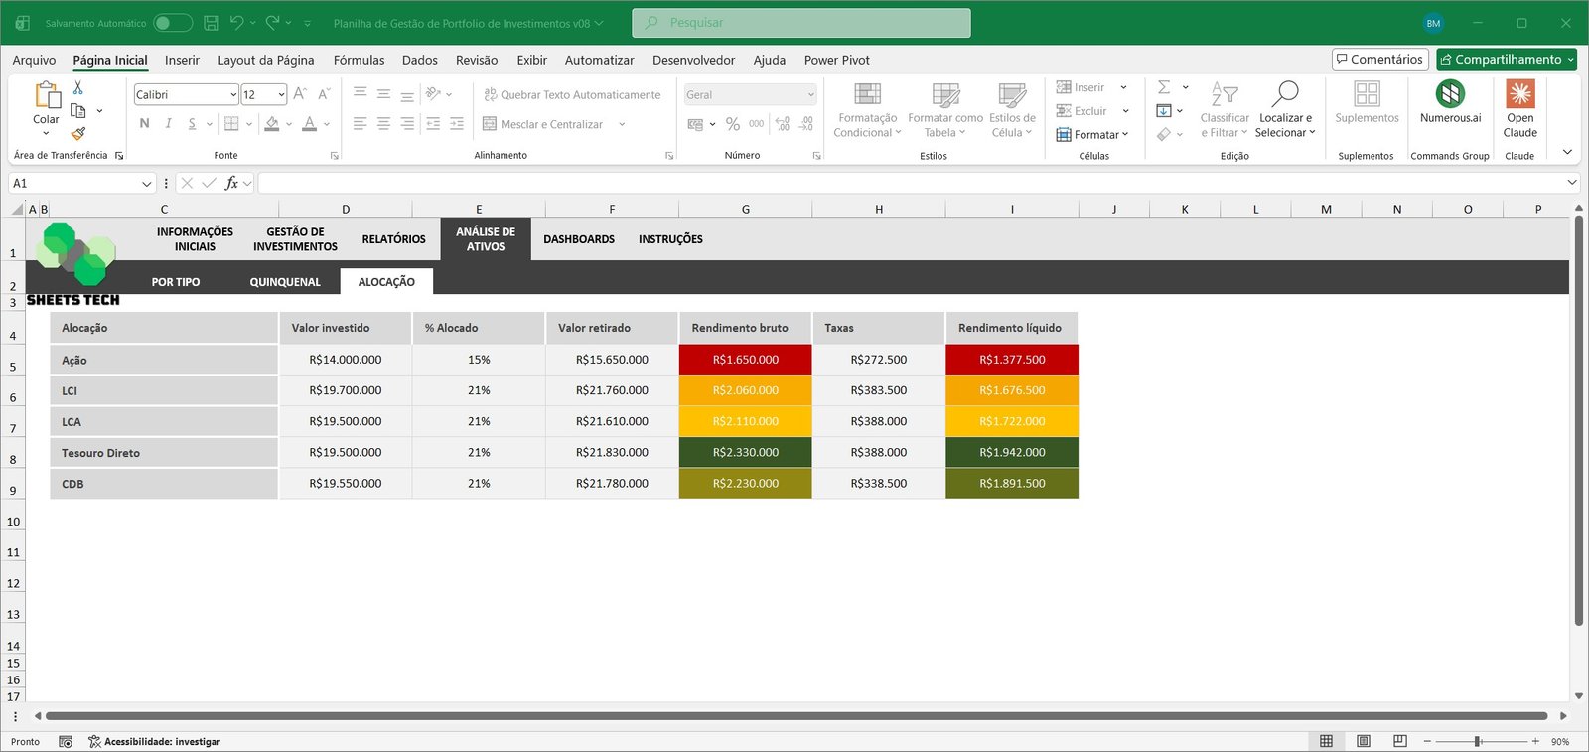Open the Numerous.ai add-in
Viewport: 1589px width, 752px height.
point(1450,94)
